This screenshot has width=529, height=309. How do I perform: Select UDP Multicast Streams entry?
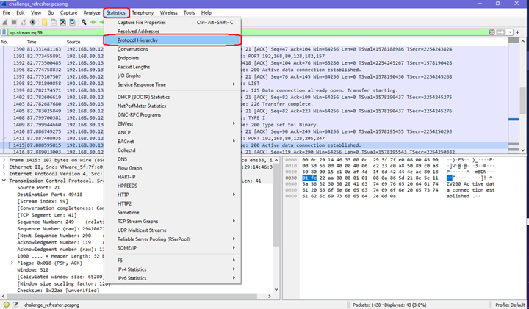173,230
